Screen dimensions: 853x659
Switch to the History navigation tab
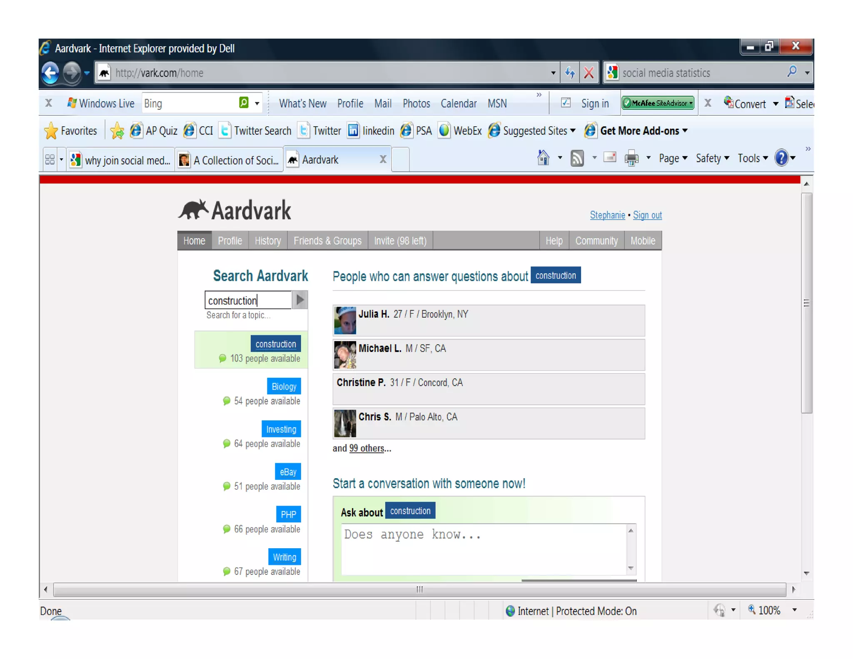point(267,241)
